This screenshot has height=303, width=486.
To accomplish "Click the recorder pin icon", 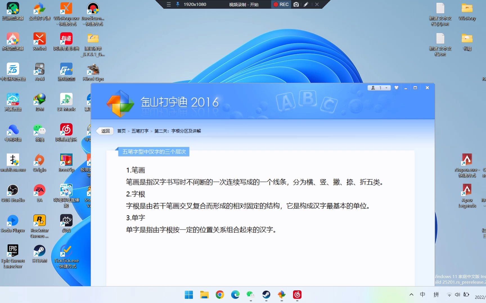I will click(x=178, y=4).
